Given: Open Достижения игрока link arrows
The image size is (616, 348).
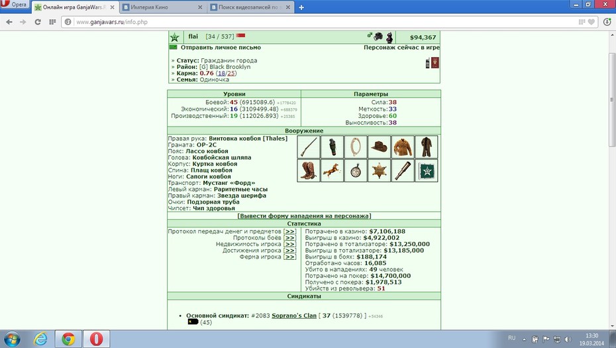Looking at the screenshot, I should [290, 251].
